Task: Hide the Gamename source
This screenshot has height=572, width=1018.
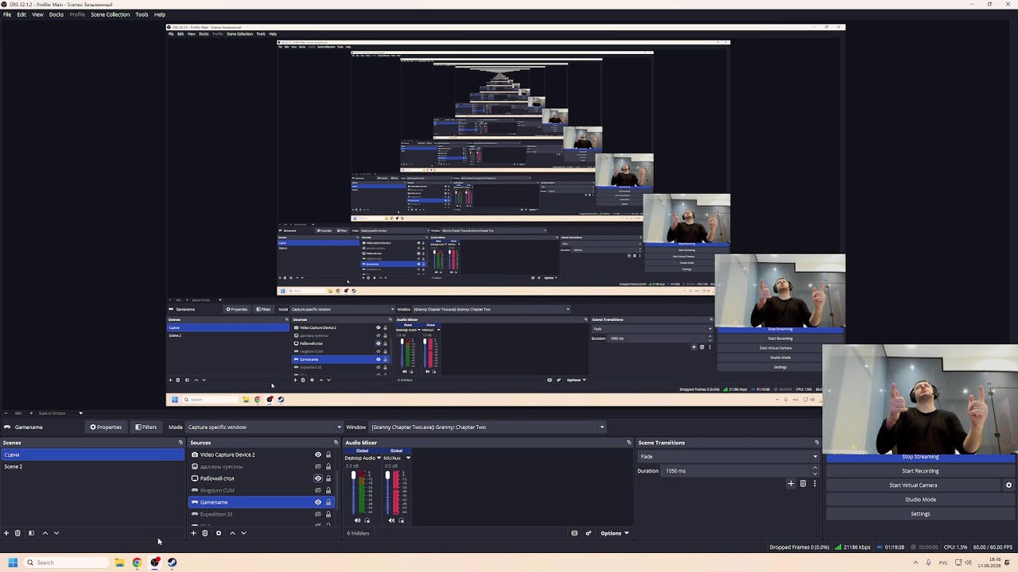Action: click(x=318, y=502)
